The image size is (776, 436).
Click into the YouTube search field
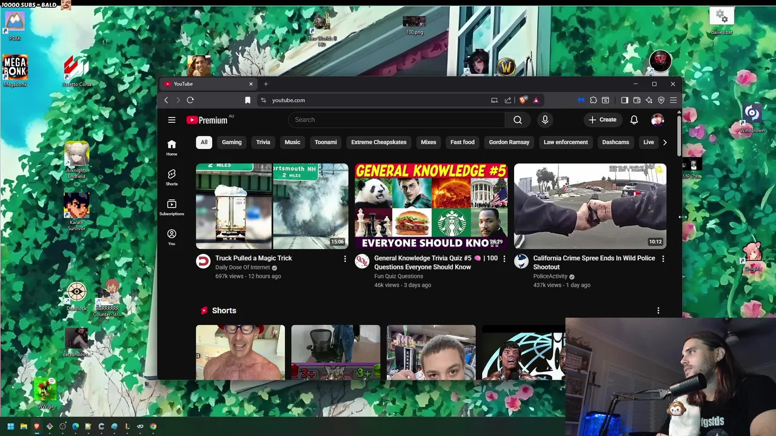tap(396, 120)
